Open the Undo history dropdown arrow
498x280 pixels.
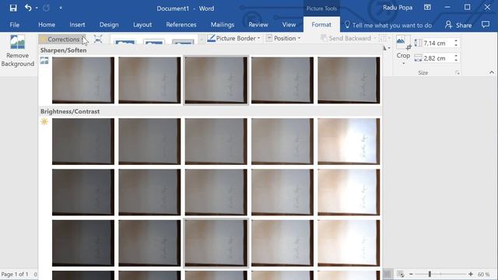[x=37, y=9]
